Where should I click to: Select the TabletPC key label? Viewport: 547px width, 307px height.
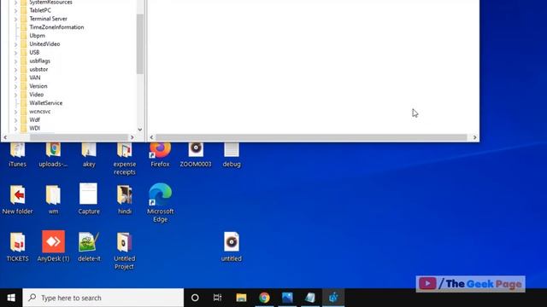coord(40,10)
